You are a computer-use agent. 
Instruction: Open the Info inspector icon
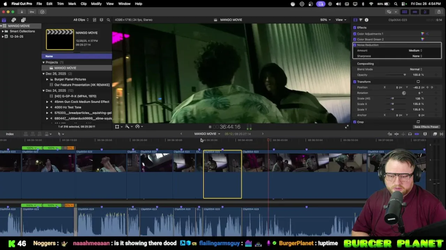[367, 20]
